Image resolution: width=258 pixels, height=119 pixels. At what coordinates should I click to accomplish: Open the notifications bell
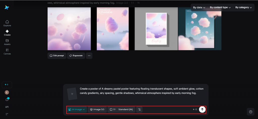[x=7, y=99]
